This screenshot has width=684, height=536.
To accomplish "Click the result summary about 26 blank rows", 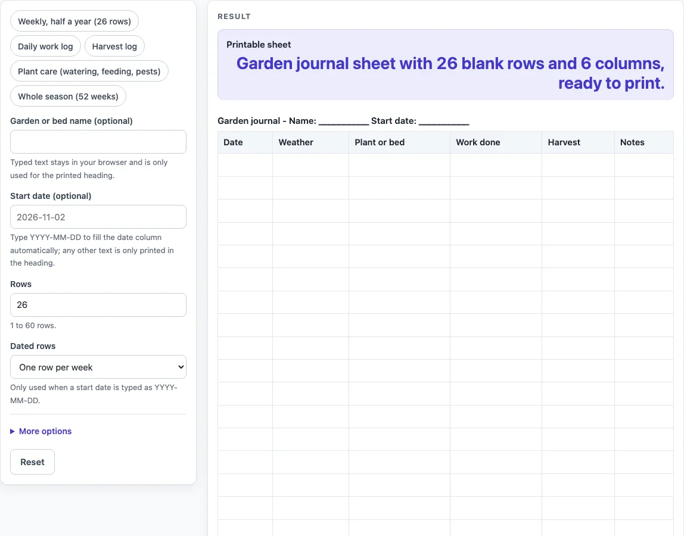I will pyautogui.click(x=450, y=73).
